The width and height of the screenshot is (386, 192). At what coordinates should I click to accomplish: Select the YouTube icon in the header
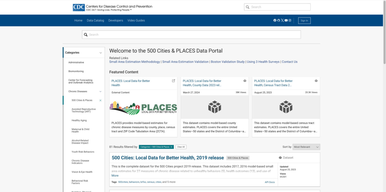pos(286,20)
